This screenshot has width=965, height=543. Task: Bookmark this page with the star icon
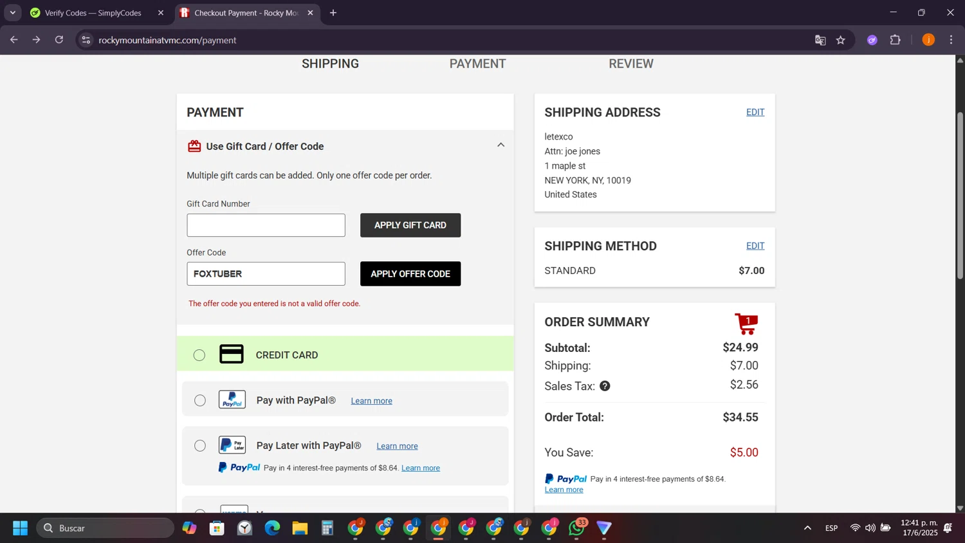[841, 40]
